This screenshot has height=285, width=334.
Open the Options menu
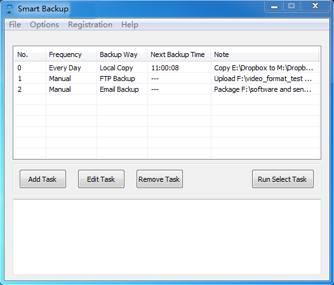44,25
